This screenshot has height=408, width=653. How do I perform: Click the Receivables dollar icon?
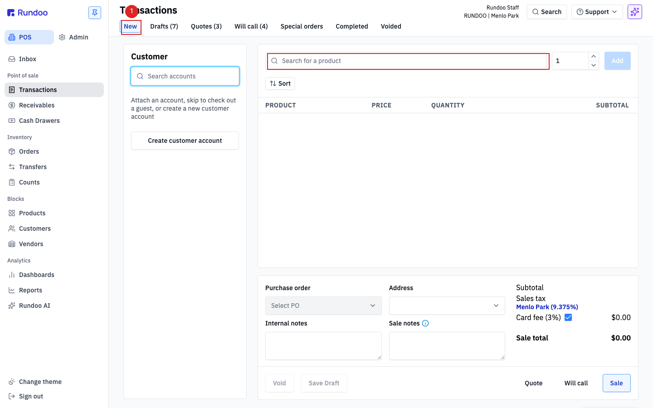pyautogui.click(x=12, y=105)
